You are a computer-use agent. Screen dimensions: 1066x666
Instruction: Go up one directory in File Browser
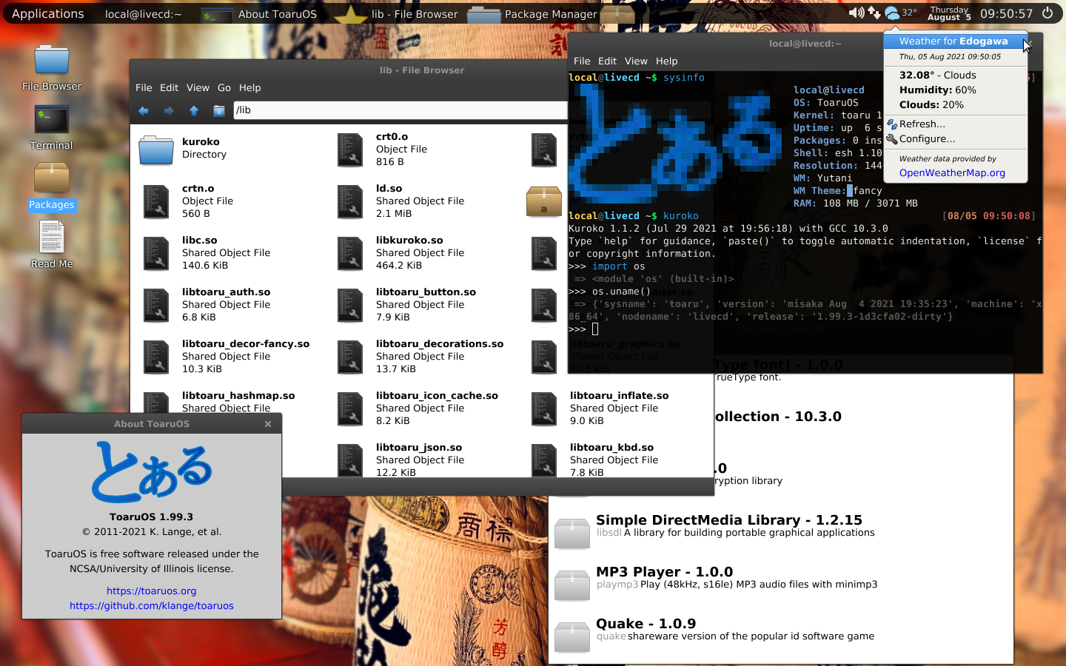(x=194, y=111)
